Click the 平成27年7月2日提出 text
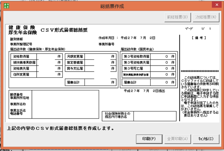 point(144,91)
